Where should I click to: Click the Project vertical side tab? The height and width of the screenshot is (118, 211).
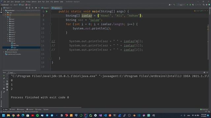1,10
